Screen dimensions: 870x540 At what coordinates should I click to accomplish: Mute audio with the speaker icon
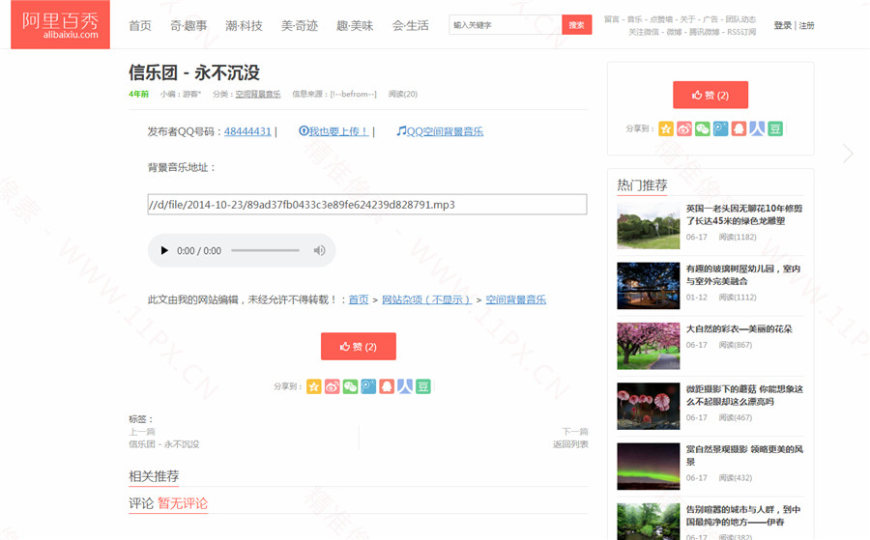(x=319, y=250)
